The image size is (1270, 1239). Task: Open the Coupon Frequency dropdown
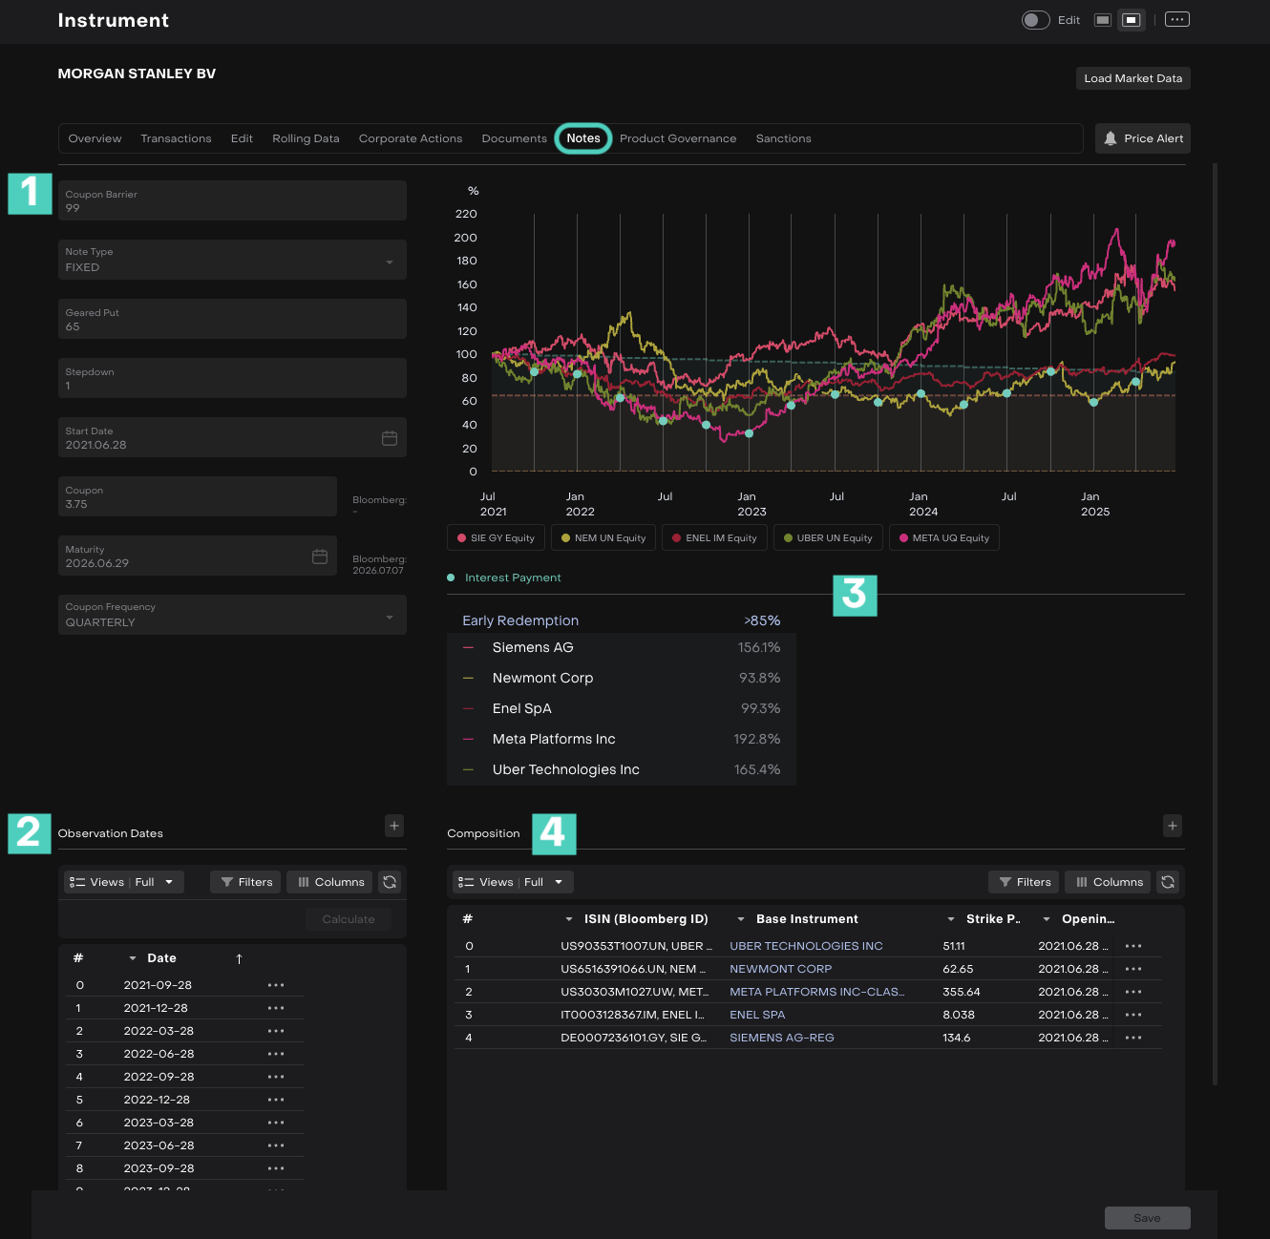[x=390, y=617]
